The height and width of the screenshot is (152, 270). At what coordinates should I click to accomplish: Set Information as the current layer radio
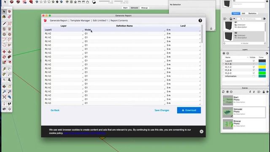click(224, 76)
